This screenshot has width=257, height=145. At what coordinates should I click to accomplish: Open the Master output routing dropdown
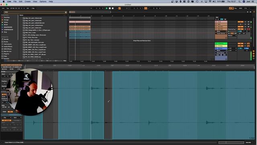point(232,35)
